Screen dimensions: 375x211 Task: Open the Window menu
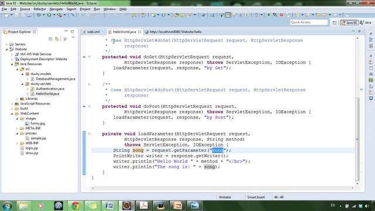click(110, 9)
